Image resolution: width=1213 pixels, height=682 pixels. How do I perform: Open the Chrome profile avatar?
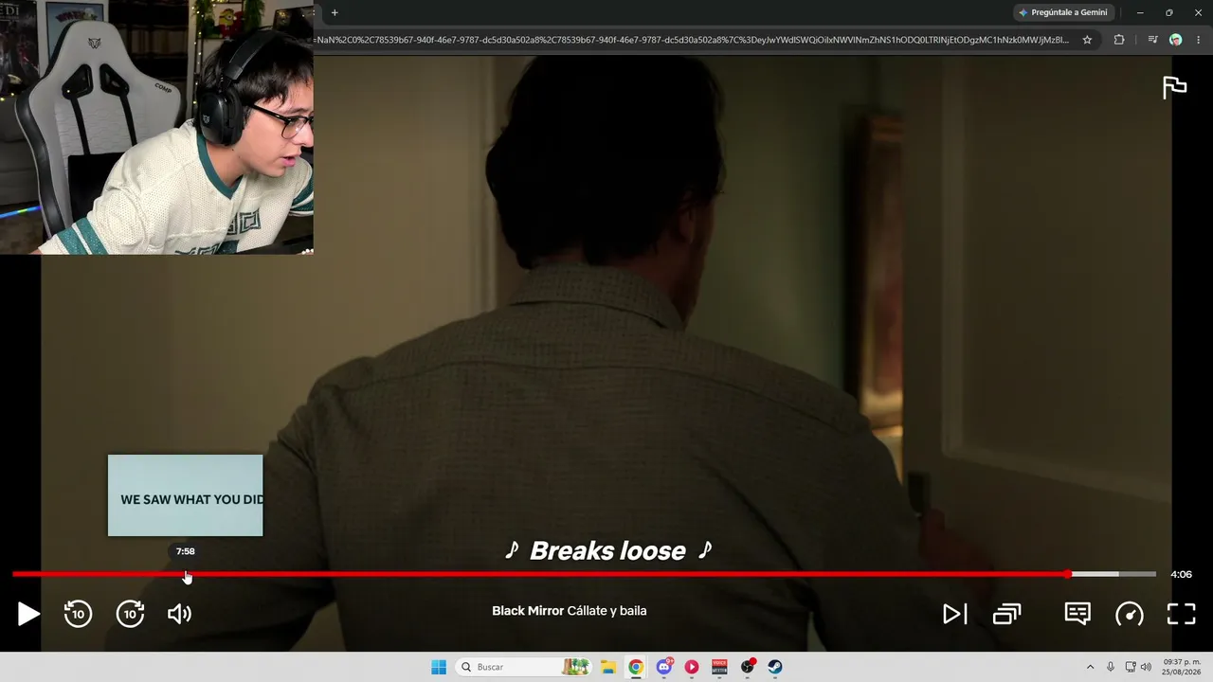tap(1176, 40)
